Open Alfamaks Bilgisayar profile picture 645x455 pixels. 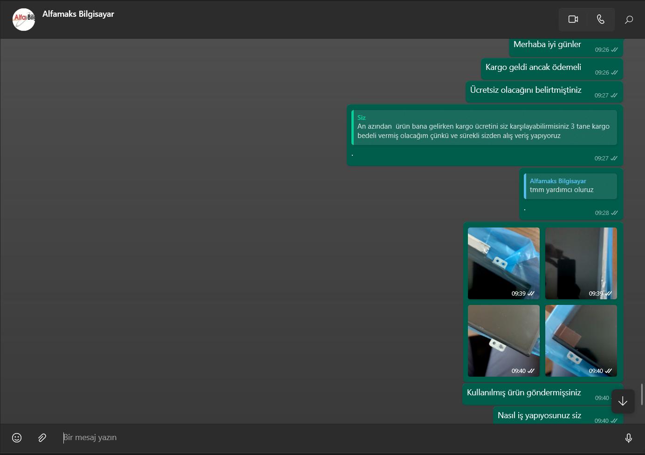[x=24, y=20]
